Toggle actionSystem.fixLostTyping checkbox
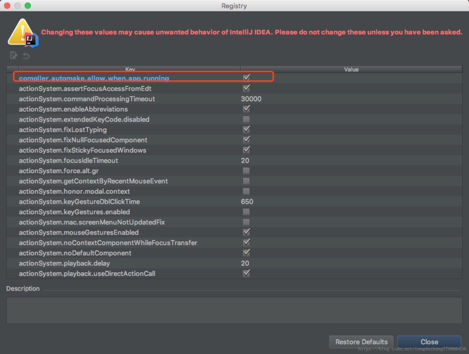This screenshot has width=469, height=354. (246, 129)
